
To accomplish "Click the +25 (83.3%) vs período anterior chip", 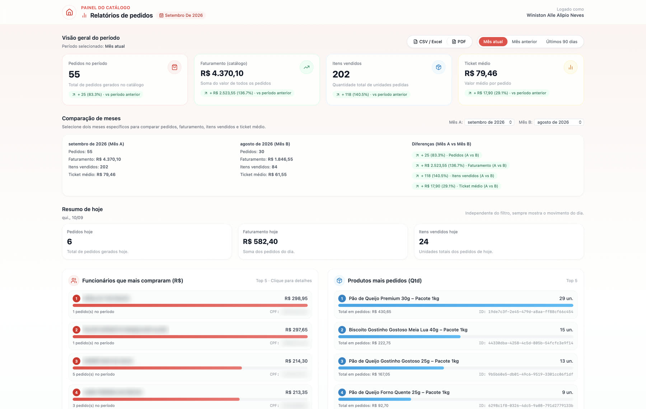I will point(106,94).
